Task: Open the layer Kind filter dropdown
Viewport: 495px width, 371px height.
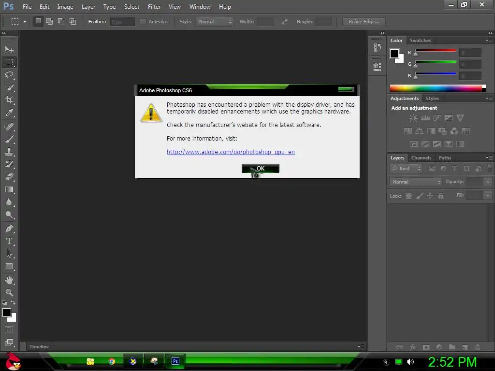Action: click(406, 169)
